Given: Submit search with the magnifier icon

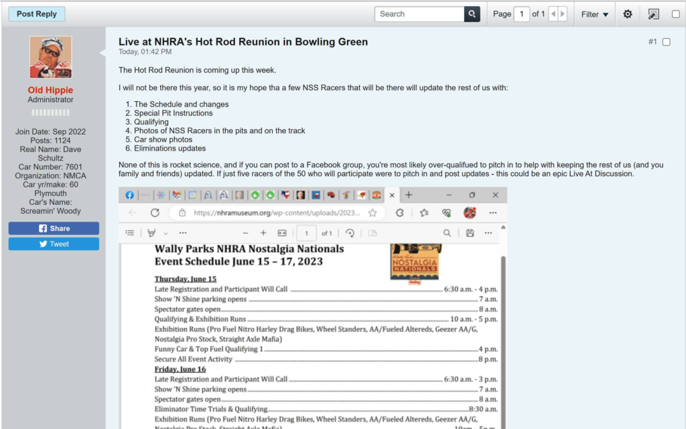Looking at the screenshot, I should point(472,14).
